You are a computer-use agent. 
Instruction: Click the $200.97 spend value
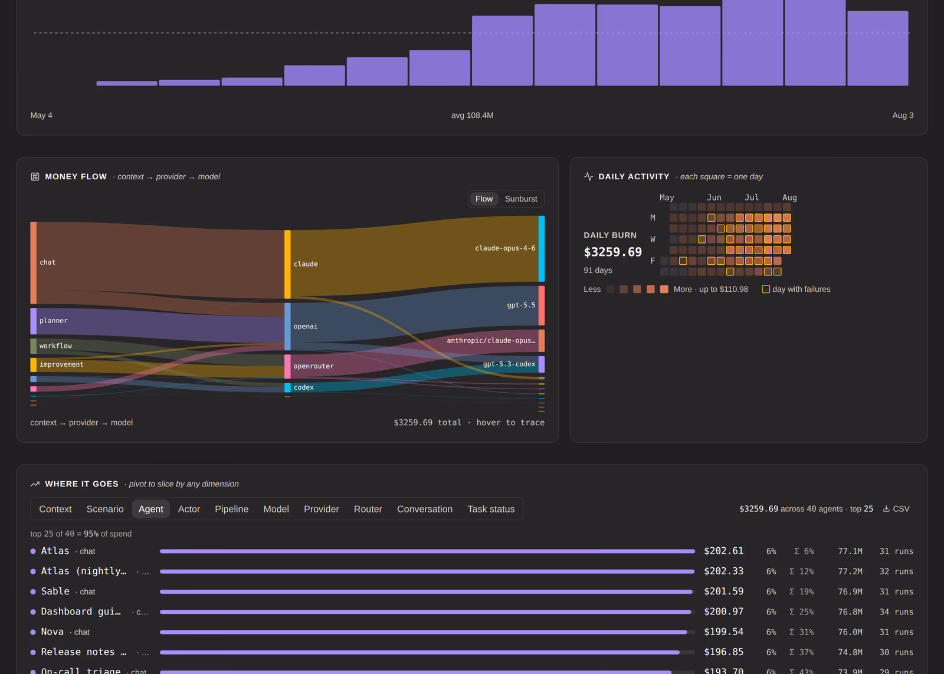724,611
